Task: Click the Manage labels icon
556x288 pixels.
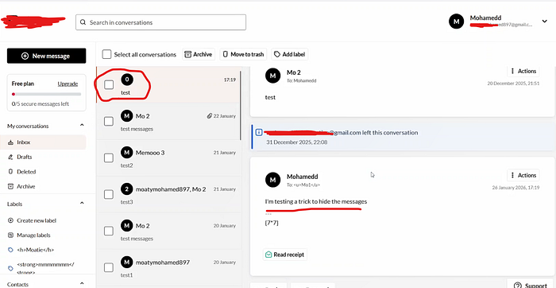Action: pyautogui.click(x=10, y=235)
